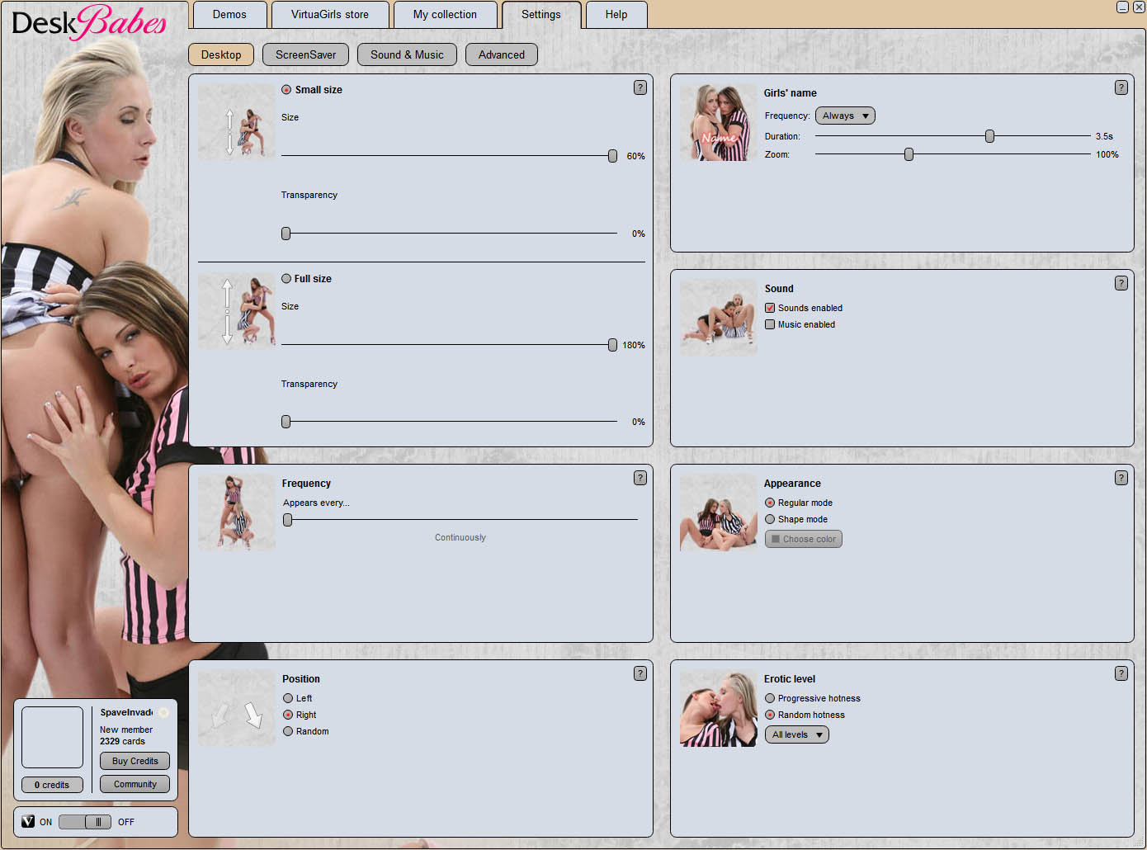Open the Sound panel help icon
Viewport: 1147px width, 850px height.
pos(1121,283)
